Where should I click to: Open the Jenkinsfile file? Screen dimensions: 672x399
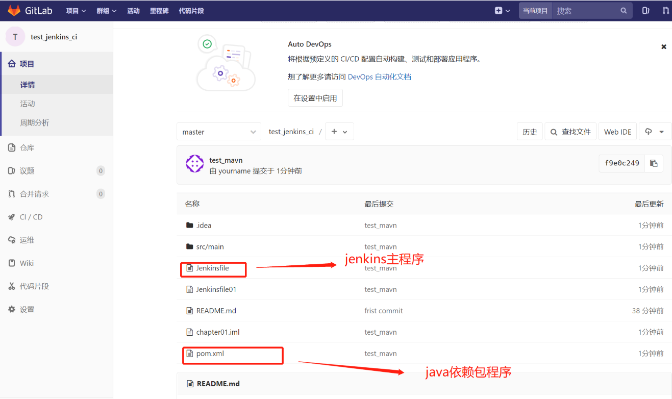[x=212, y=268]
